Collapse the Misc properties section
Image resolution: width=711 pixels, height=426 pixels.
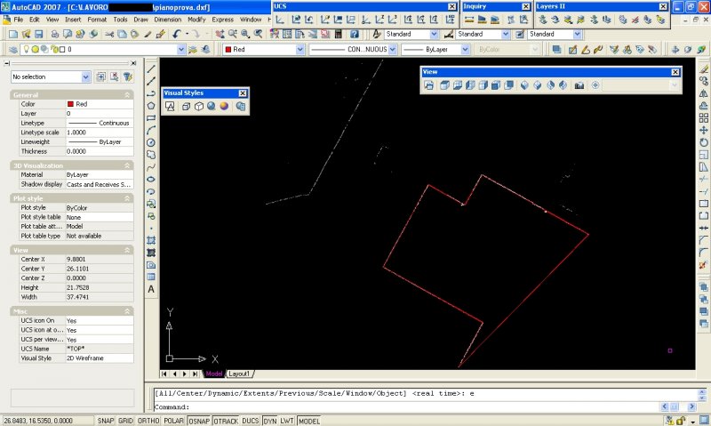[127, 311]
